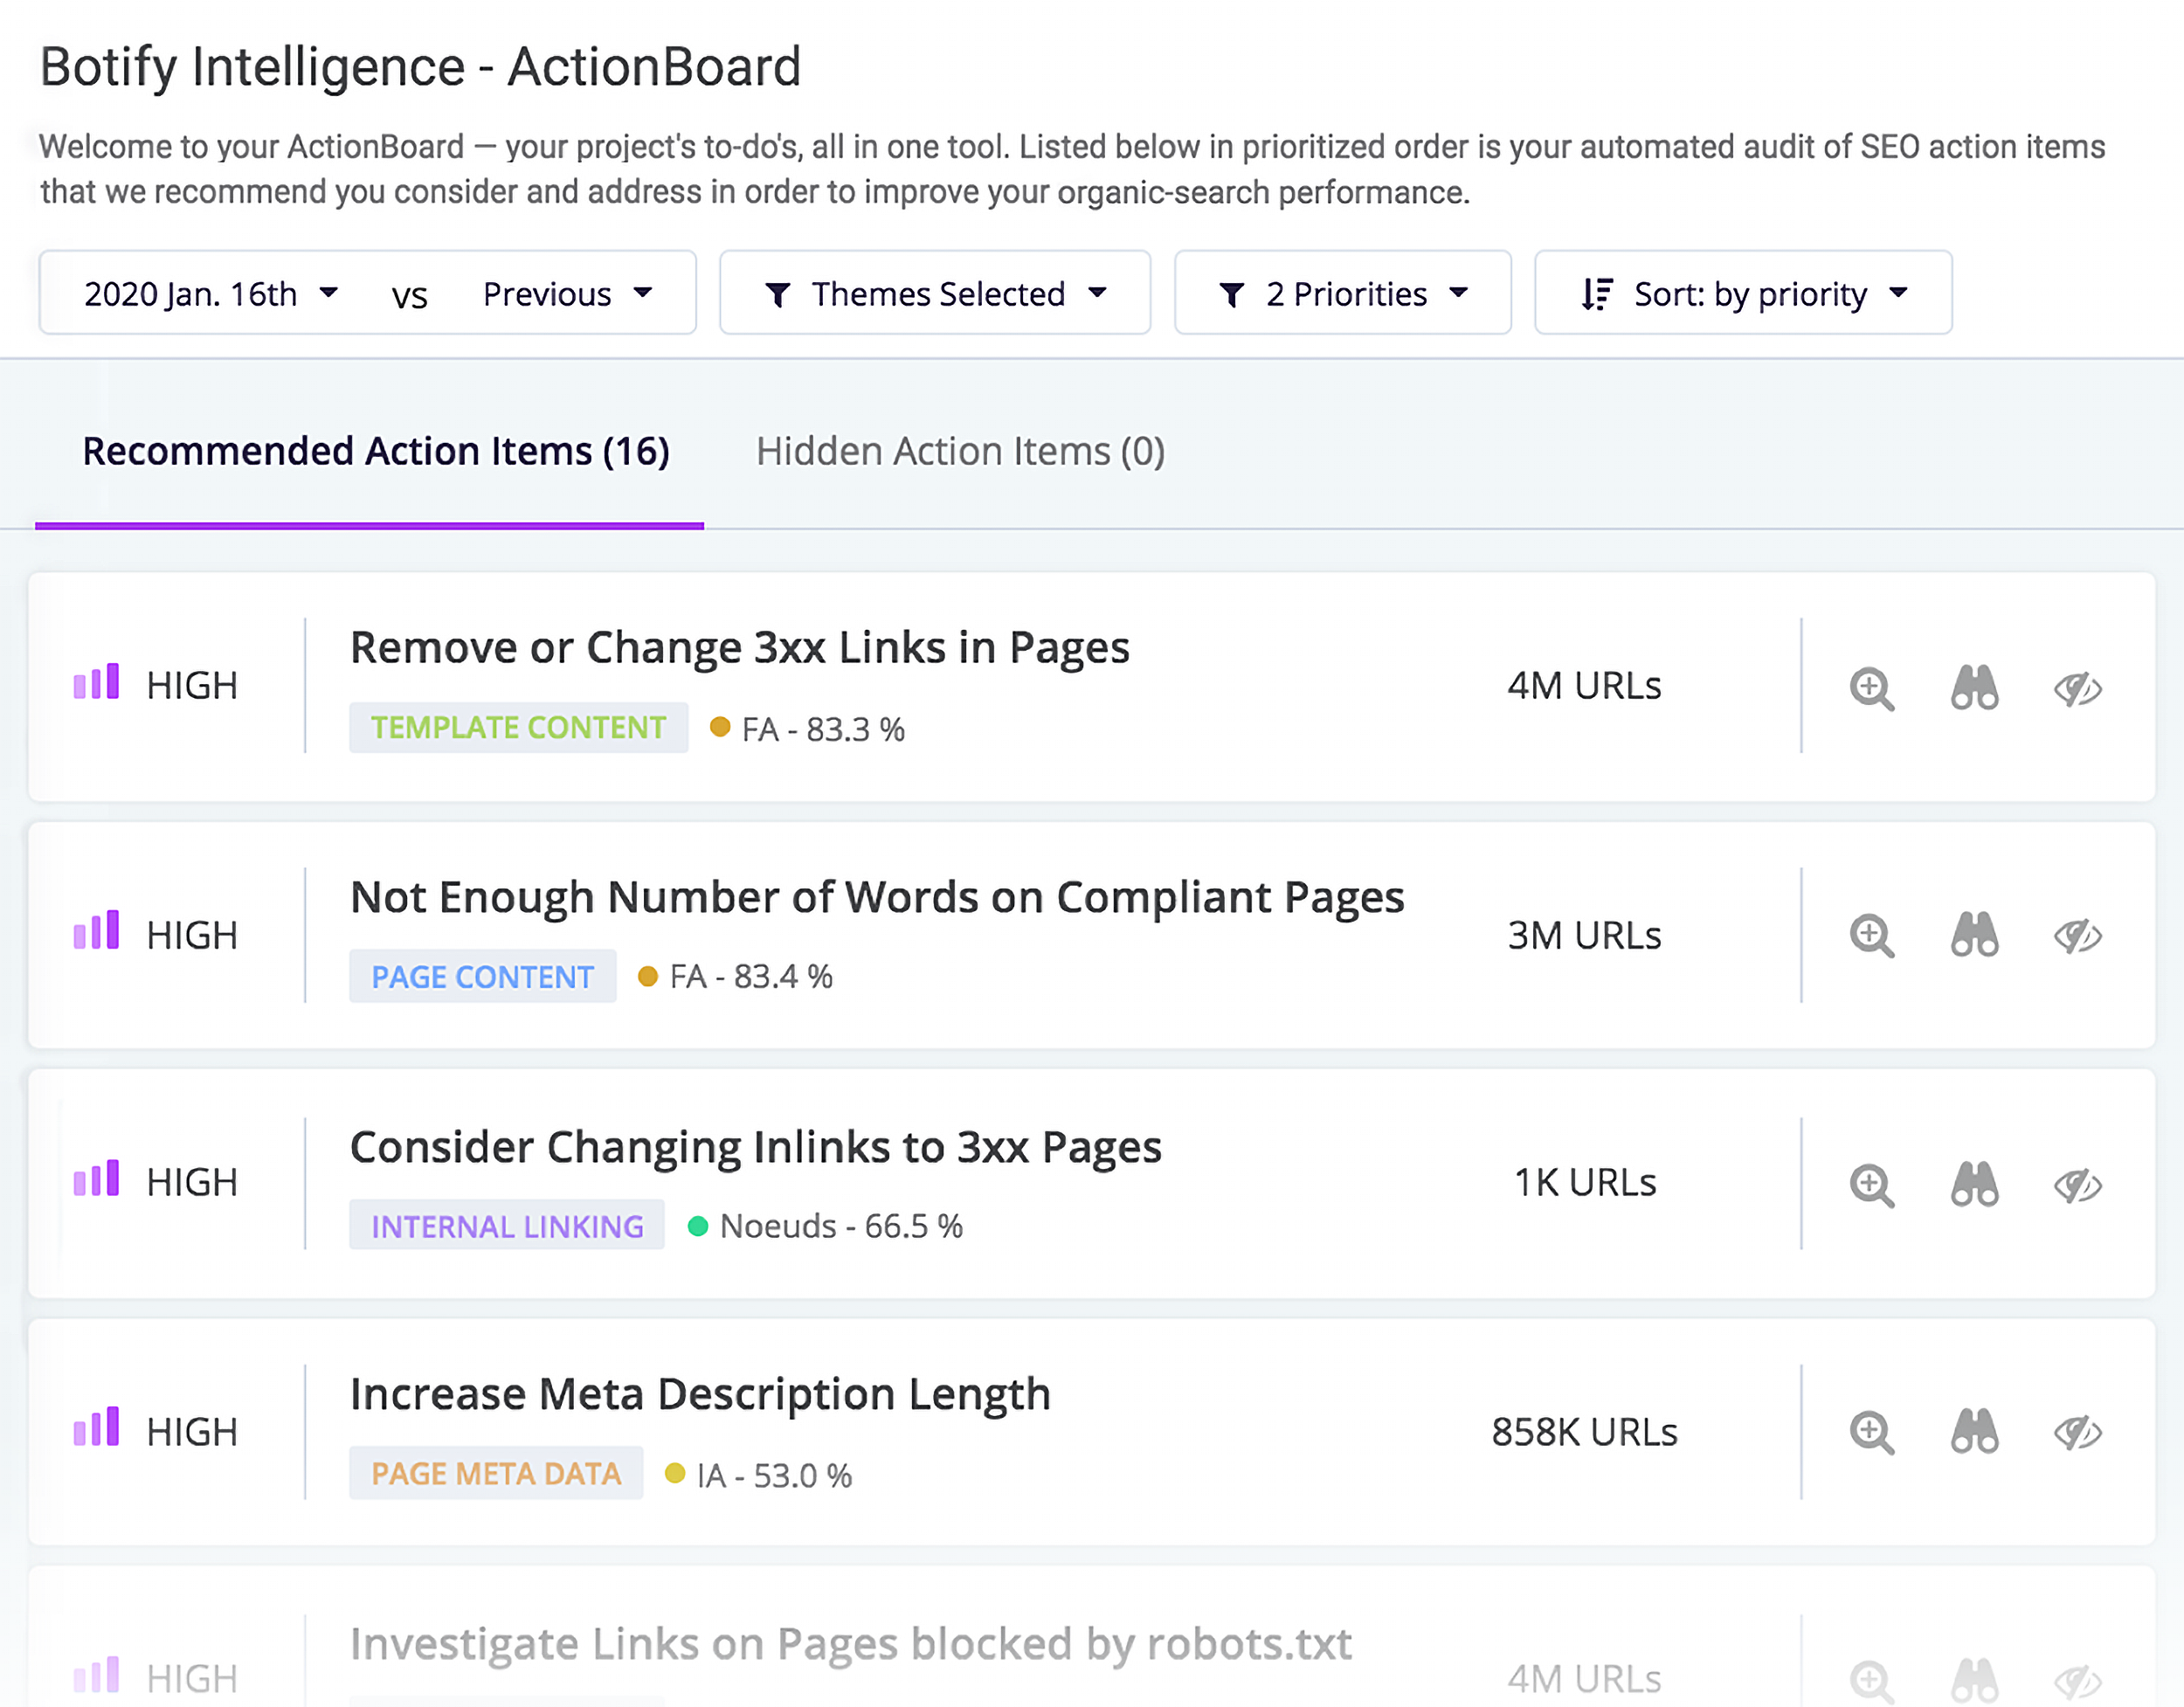Click magnifier icon for Not Enough Number of Words
2184x1707 pixels.
[1871, 936]
